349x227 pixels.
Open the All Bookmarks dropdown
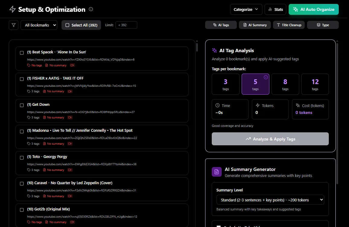coord(39,25)
